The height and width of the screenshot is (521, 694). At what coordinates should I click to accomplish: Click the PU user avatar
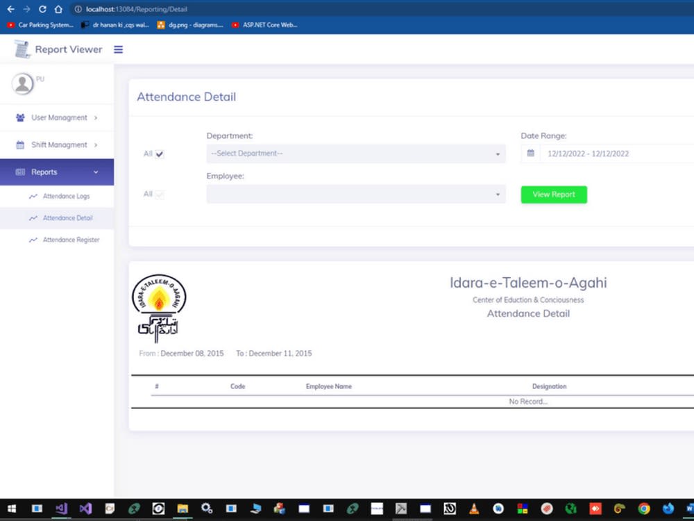[22, 84]
